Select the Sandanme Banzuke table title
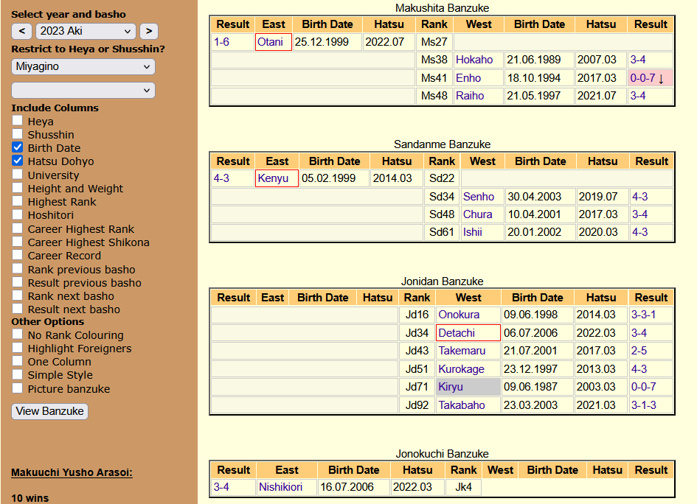Viewport: 697px width, 504px height. click(x=442, y=144)
